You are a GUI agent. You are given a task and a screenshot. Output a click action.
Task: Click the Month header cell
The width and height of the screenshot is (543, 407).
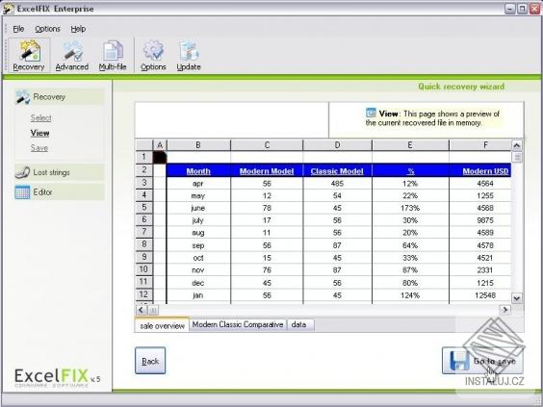pos(198,171)
